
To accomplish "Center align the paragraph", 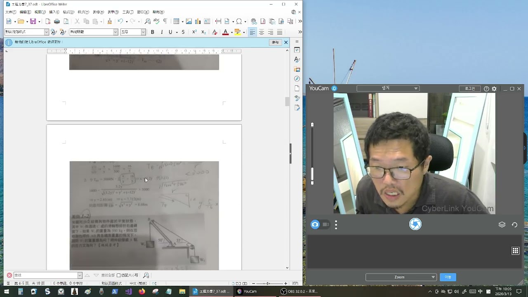I will click(262, 32).
